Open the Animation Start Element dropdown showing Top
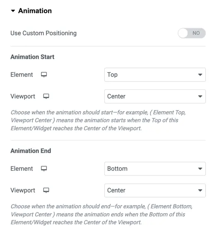 [x=155, y=75]
